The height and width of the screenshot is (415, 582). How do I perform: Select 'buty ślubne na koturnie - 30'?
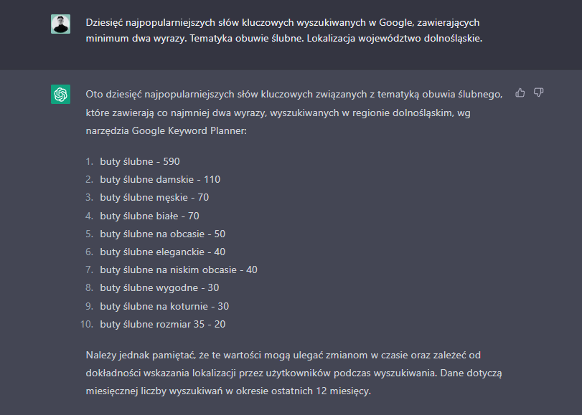click(x=164, y=306)
